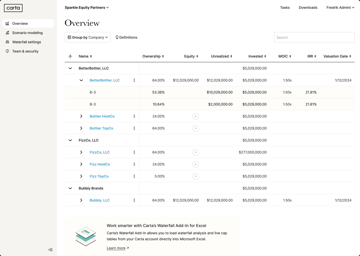Viewport: 360px width, 256px height.
Task: Open the Bottler HoldCo link
Action: click(102, 116)
